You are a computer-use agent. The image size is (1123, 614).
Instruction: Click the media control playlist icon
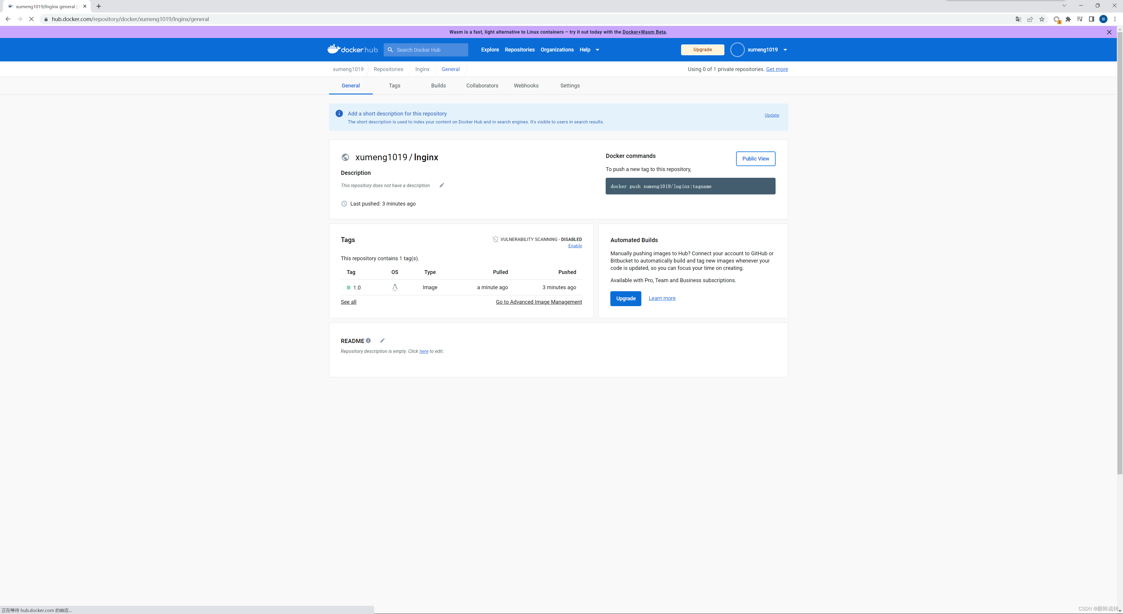1080,19
